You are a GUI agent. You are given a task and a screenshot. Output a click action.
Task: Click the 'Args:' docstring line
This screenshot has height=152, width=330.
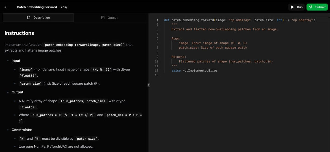(176, 38)
